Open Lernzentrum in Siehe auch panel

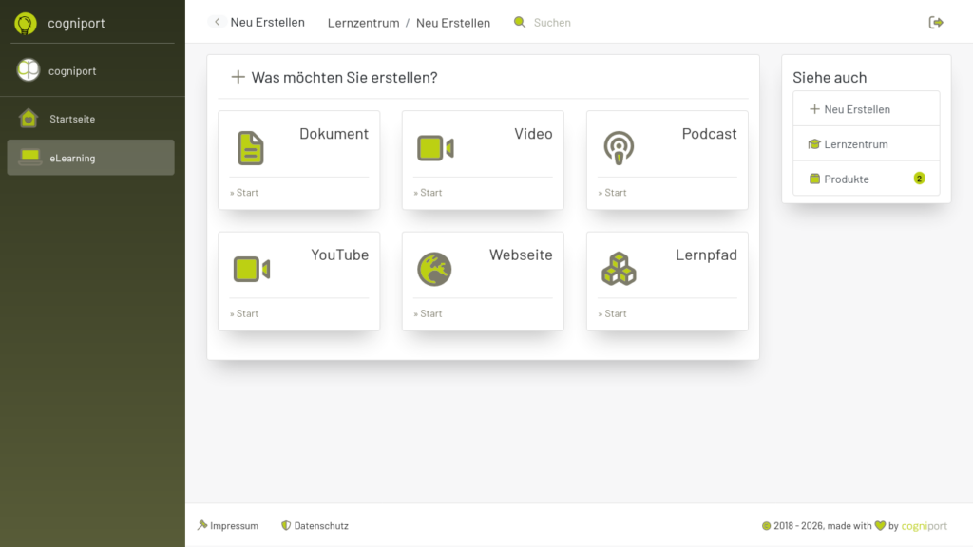click(855, 144)
